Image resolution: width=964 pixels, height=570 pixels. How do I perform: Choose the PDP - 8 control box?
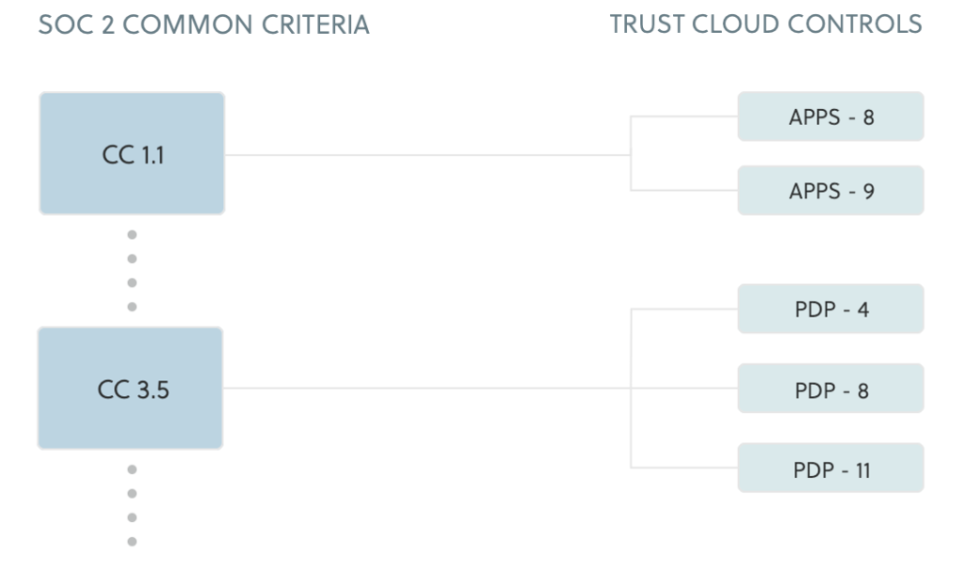tap(830, 388)
